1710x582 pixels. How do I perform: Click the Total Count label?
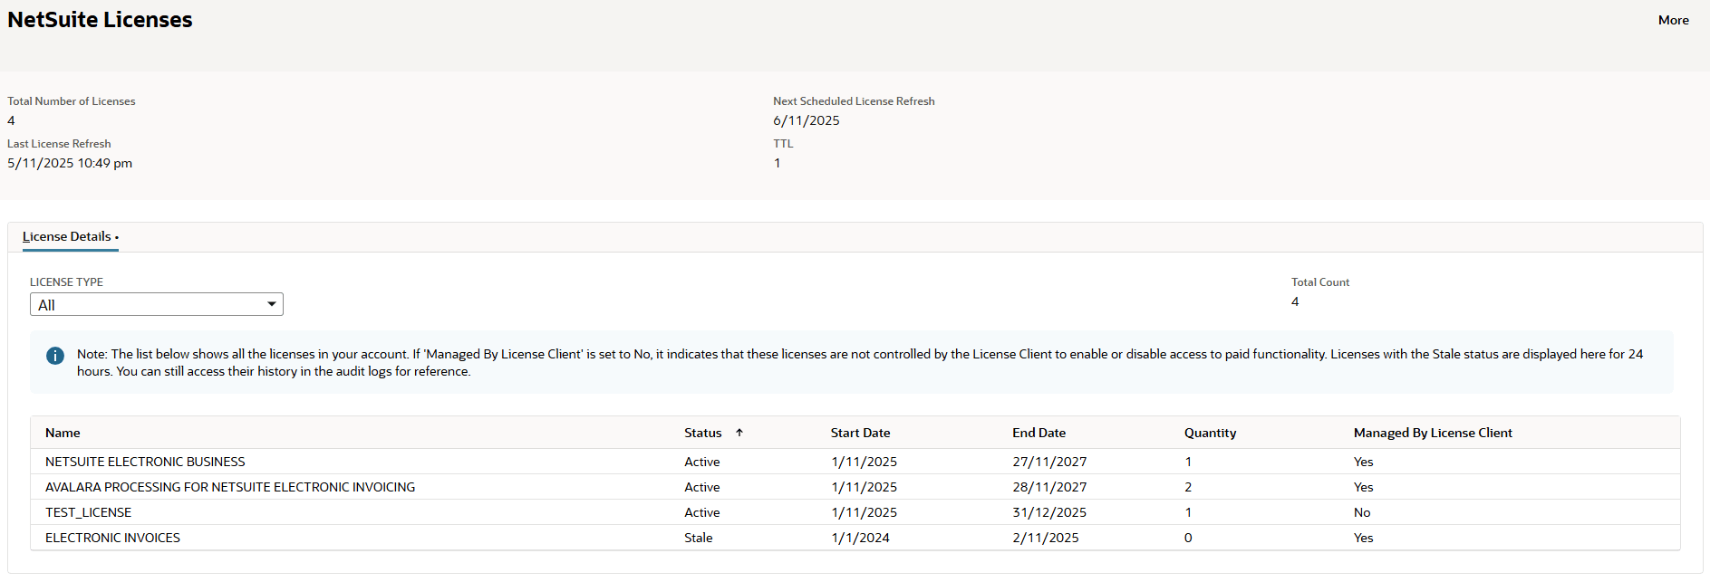click(1320, 282)
